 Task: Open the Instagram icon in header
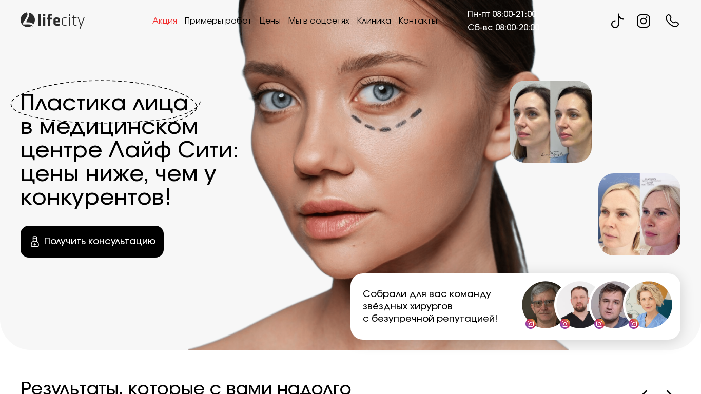coord(644,21)
